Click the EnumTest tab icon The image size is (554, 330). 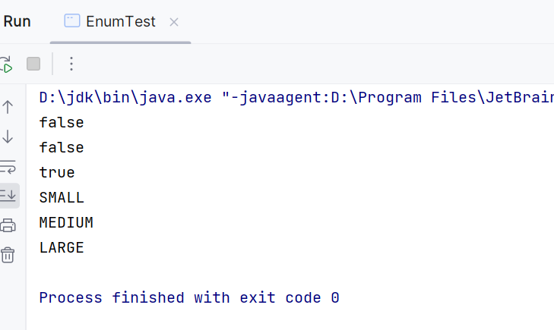tap(72, 20)
